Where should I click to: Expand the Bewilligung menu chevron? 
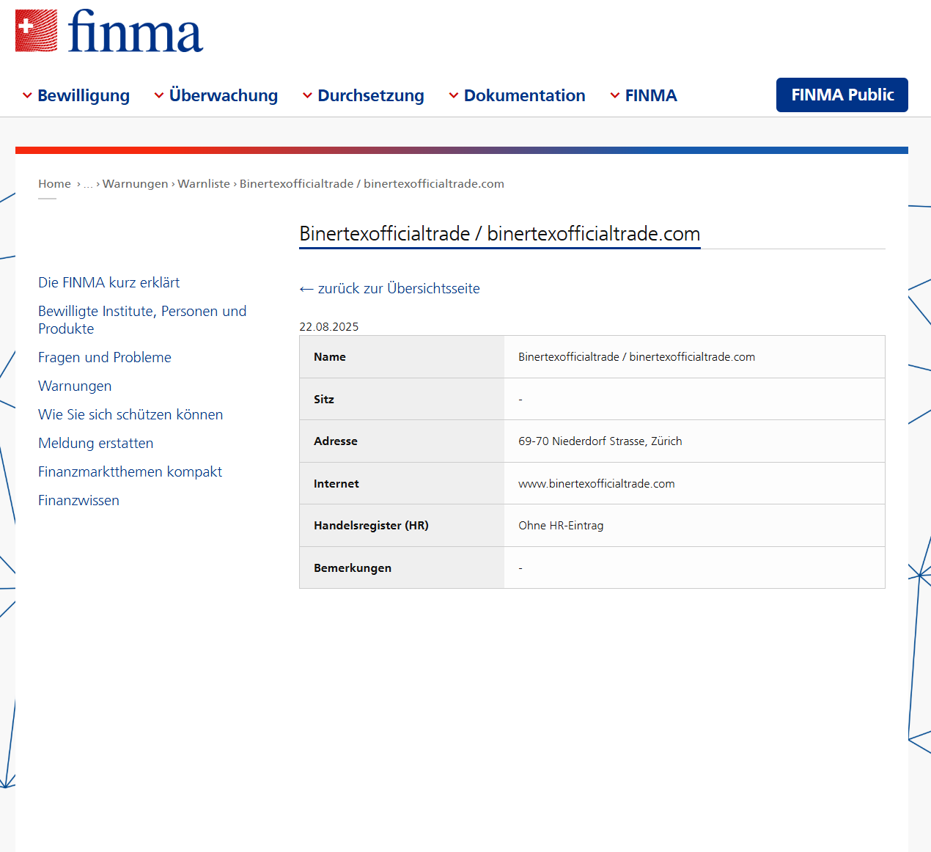(27, 95)
